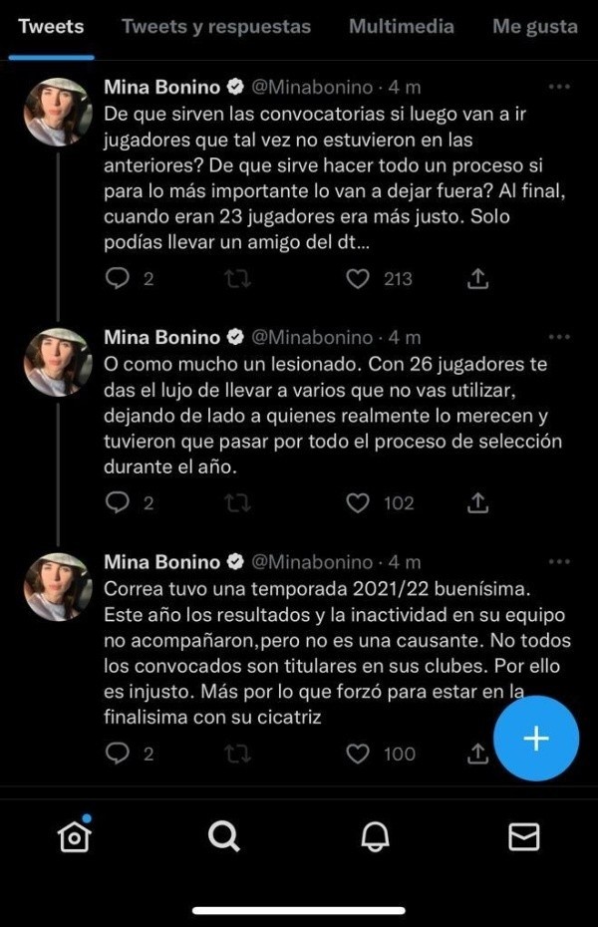Tap the blue compose tweet button

point(536,739)
